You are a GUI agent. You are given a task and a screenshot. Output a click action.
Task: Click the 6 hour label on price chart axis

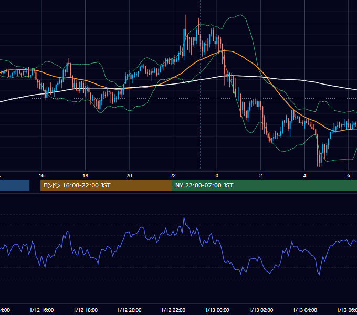pos(349,176)
